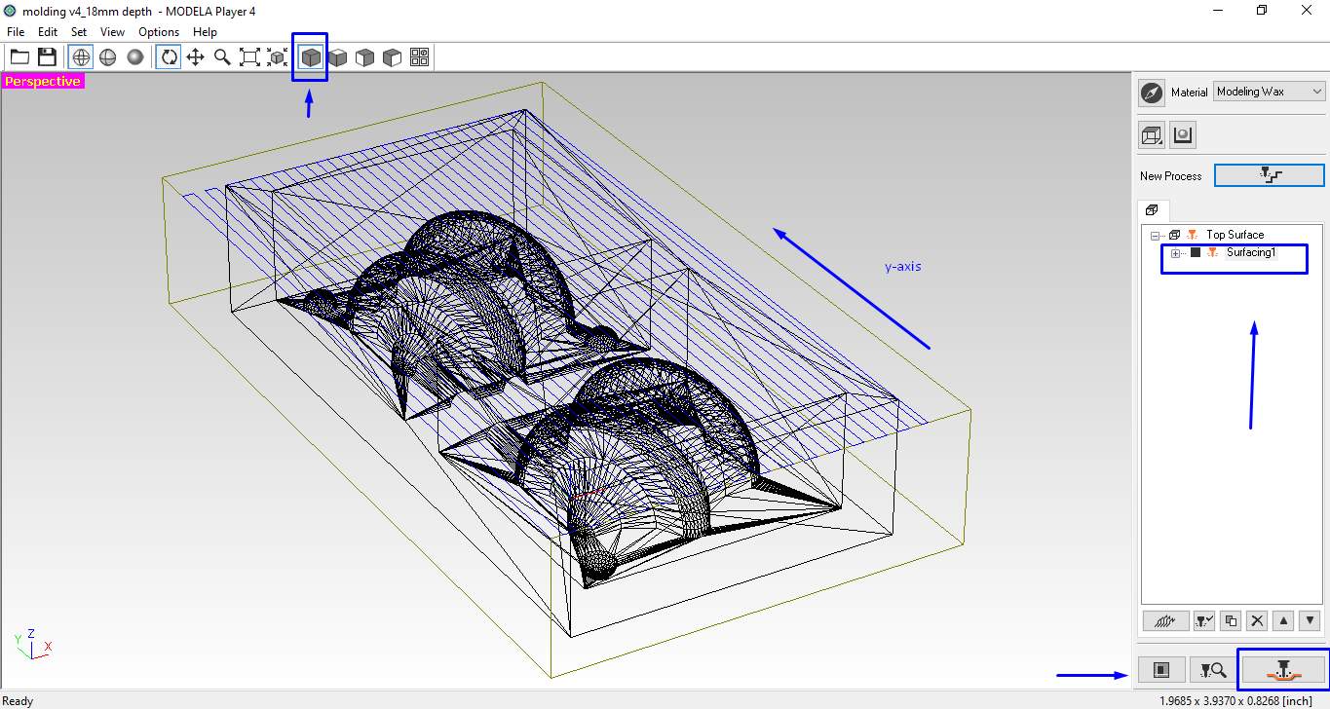Toggle the black square beside Surfacing1
1330x709 pixels.
1196,253
